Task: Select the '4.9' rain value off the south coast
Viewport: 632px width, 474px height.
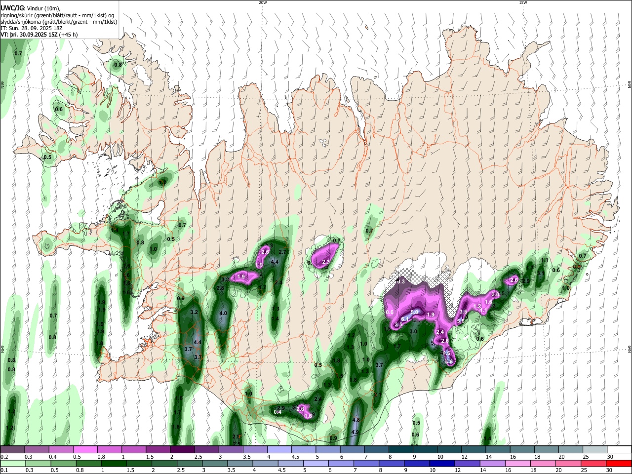Action: pyautogui.click(x=355, y=433)
